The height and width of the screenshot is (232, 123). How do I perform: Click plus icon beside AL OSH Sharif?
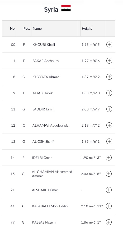point(109,141)
